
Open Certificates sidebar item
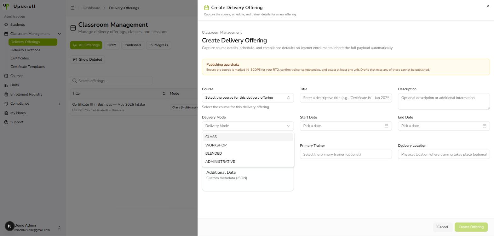(x=20, y=58)
